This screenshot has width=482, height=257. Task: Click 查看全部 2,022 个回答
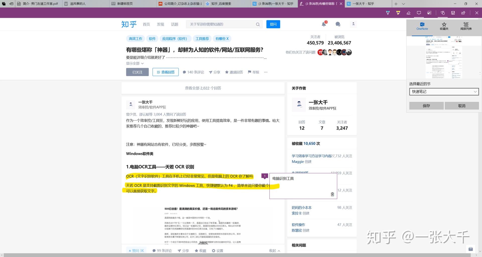[x=203, y=88]
